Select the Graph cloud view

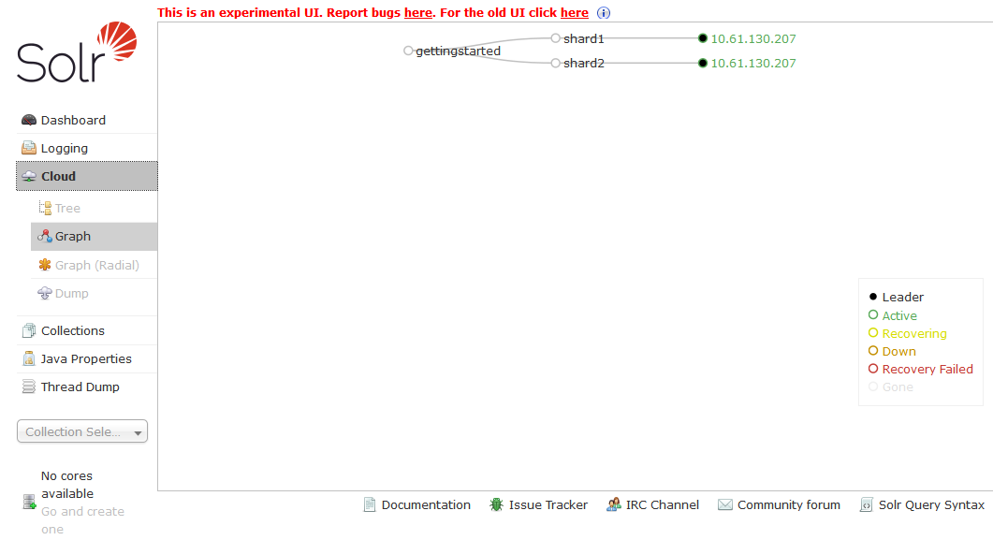click(x=94, y=236)
